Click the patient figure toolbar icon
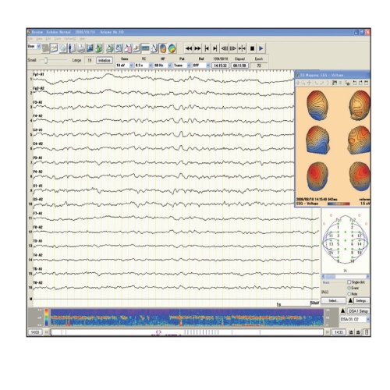The height and width of the screenshot is (390, 390). pos(72,48)
